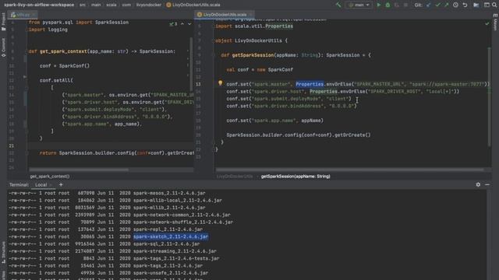Open the Commit tool window on left edge
The width and height of the screenshot is (499, 280).
point(3,47)
